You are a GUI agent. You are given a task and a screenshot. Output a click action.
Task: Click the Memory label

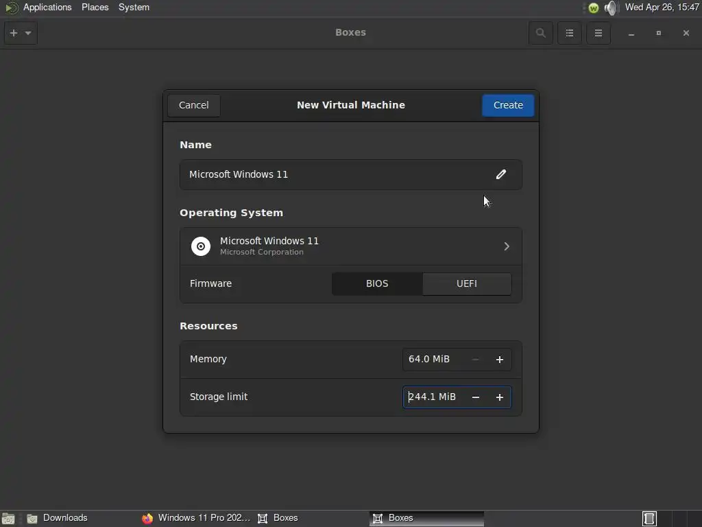point(208,360)
